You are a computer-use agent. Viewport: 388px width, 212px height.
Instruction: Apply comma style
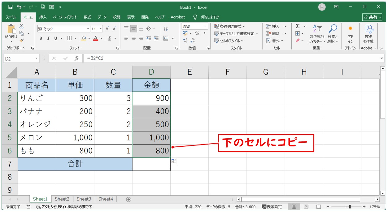(204, 33)
